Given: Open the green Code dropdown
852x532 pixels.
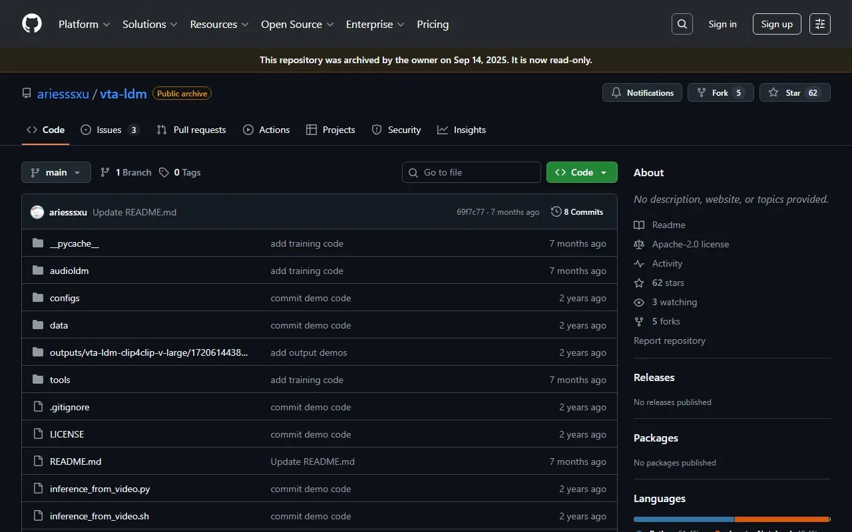Looking at the screenshot, I should click(x=581, y=172).
